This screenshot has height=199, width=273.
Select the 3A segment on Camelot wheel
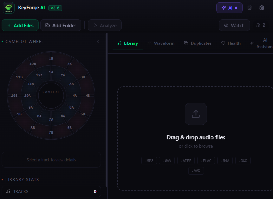72,84
